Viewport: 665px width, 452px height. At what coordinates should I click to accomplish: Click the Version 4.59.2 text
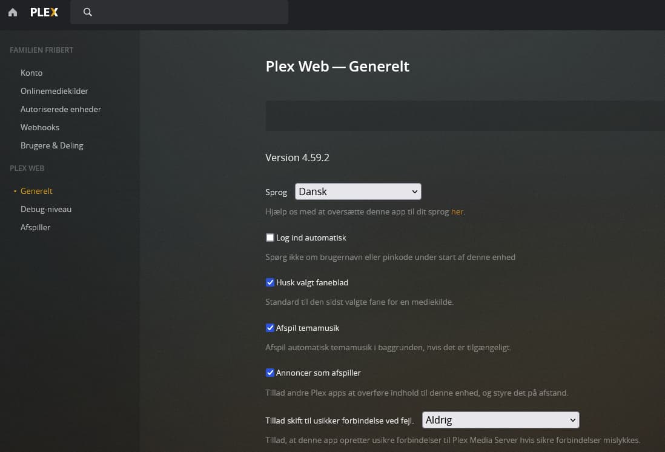[297, 158]
